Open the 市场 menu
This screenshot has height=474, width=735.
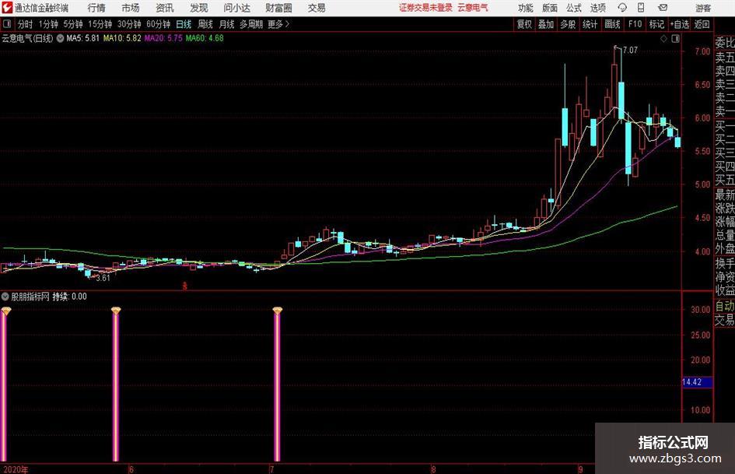click(131, 8)
